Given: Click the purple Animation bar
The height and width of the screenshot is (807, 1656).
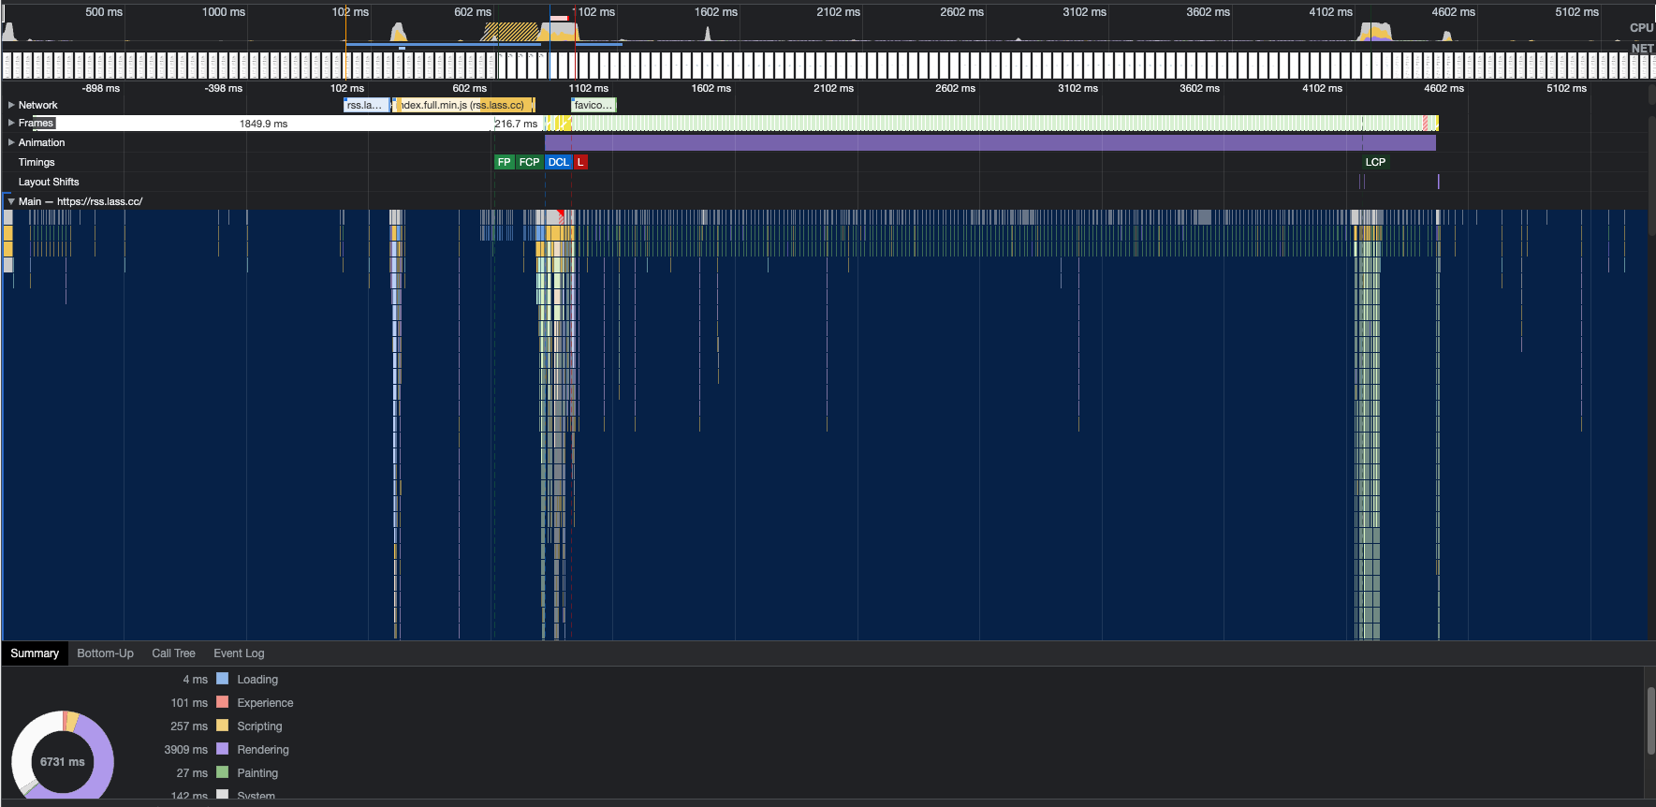Looking at the screenshot, I should coord(989,142).
